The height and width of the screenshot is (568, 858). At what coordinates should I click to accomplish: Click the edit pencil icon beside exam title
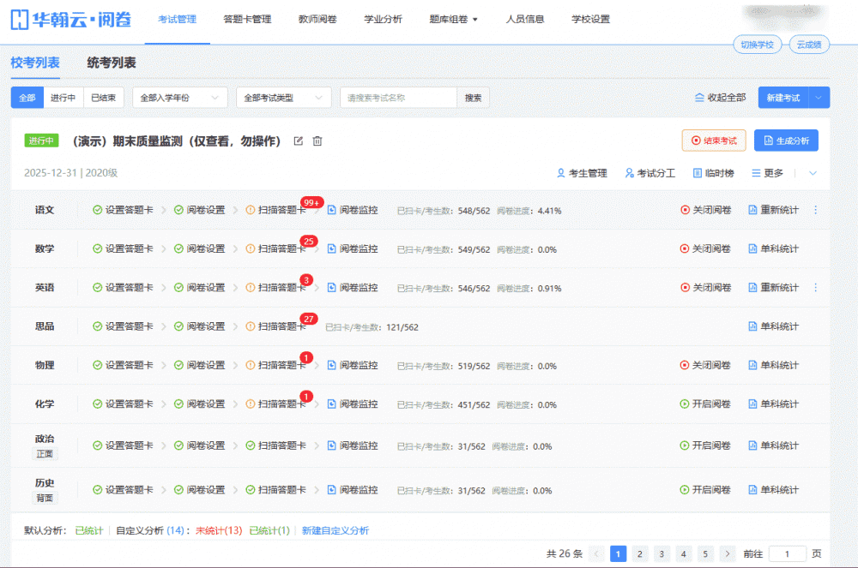(x=299, y=141)
